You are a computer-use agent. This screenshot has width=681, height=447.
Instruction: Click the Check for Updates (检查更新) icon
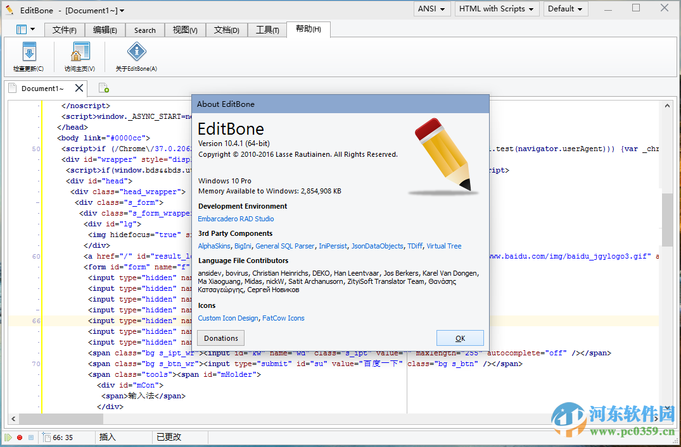tap(29, 52)
